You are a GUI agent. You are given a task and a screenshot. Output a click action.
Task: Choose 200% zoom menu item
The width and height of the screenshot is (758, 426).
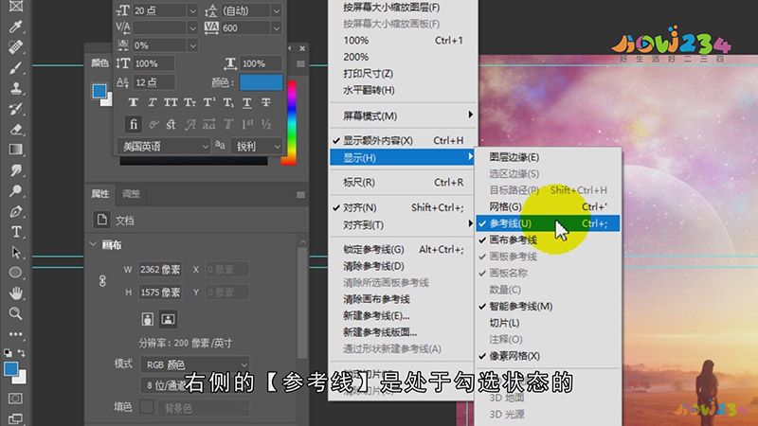tap(403, 57)
